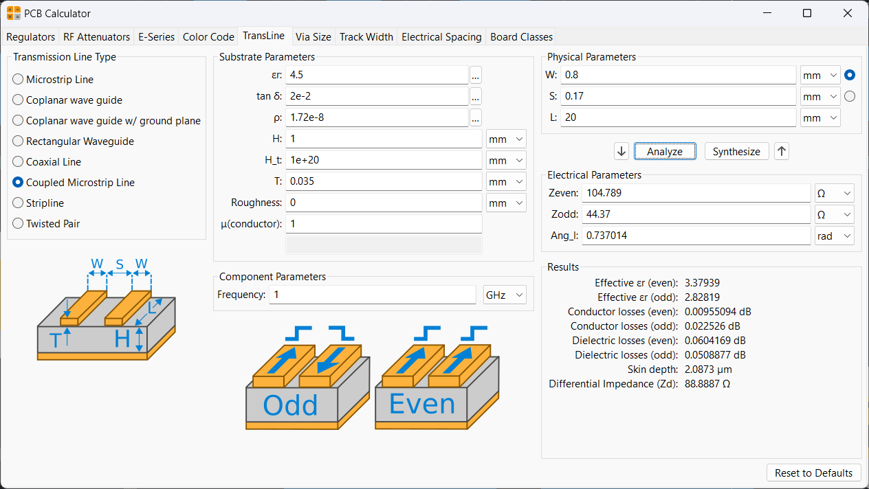Click the Zodd value field
The image size is (869, 489).
pyautogui.click(x=696, y=214)
